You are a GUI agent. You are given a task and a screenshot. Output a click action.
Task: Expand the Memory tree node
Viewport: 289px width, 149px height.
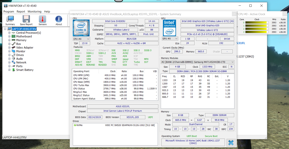coord(9,40)
